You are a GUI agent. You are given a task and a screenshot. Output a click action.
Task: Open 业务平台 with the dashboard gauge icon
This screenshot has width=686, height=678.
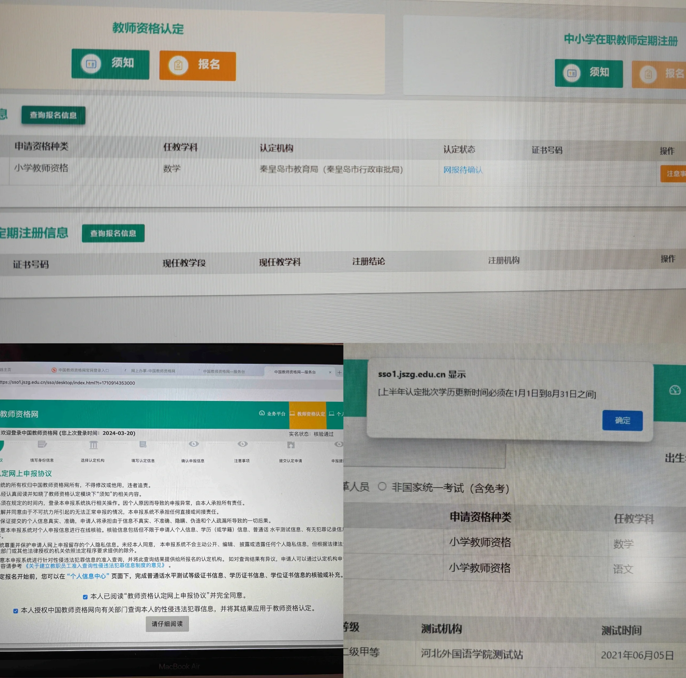coord(262,413)
